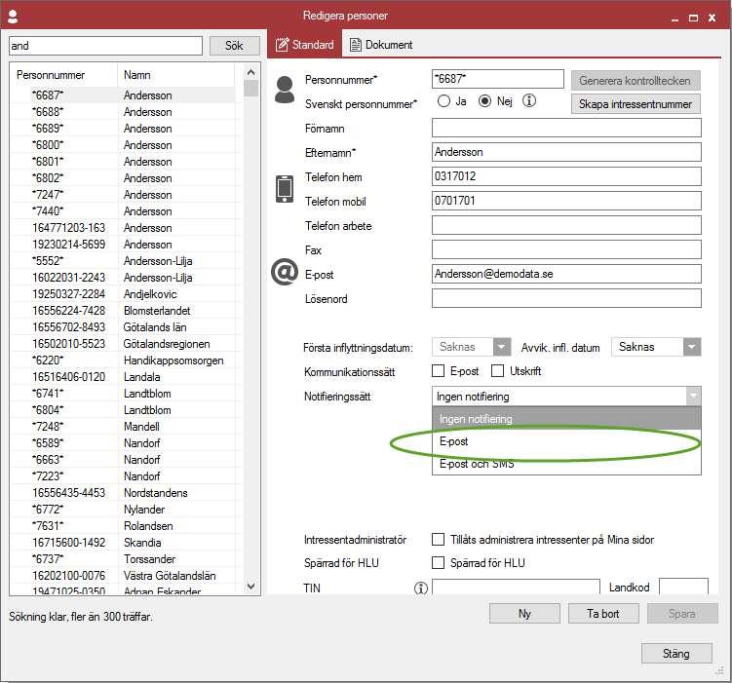Choose Ingen notifiering from dropdown list
Image resolution: width=732 pixels, height=683 pixels.
click(566, 419)
